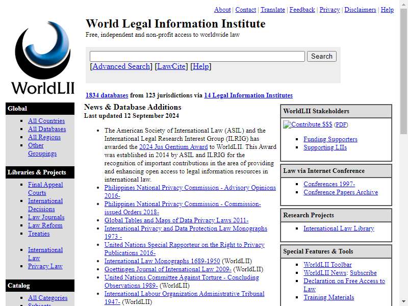Open International Decisions library link
Screen dimensions: 408x306
point(45,205)
